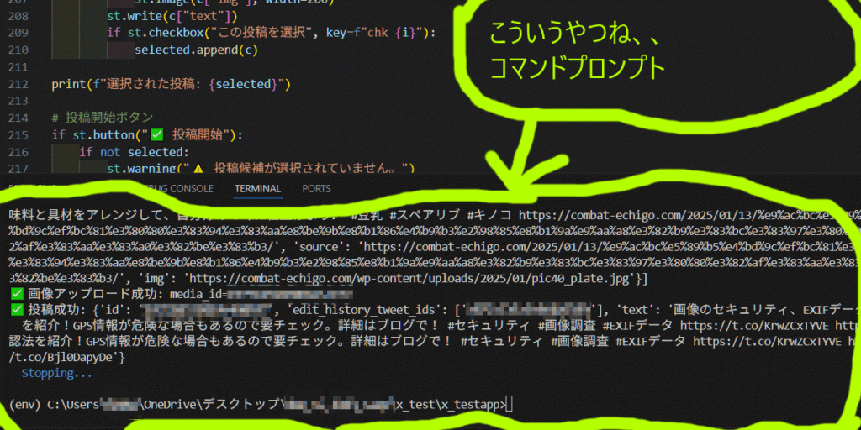Click the print statement on line 212
Viewport: 861px width, 430px height.
(x=170, y=84)
